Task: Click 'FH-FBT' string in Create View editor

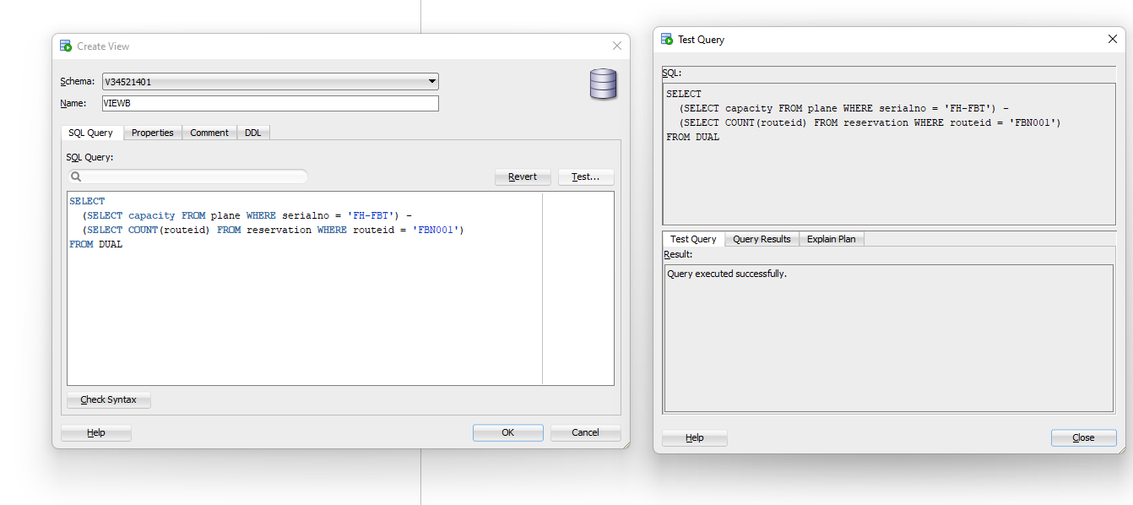Action: (372, 216)
